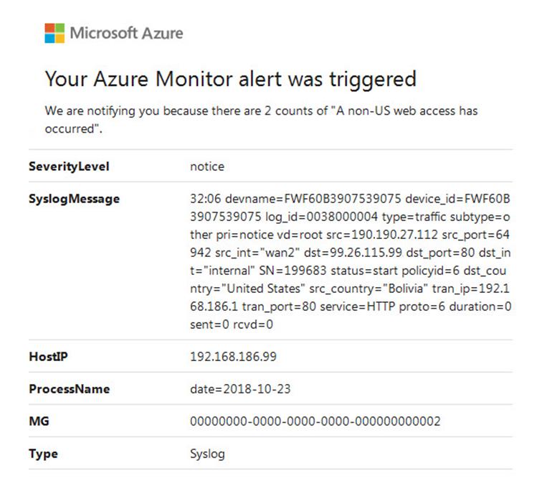Click the HostIP value 192.168.186.99
This screenshot has height=483, width=537.
(x=233, y=356)
